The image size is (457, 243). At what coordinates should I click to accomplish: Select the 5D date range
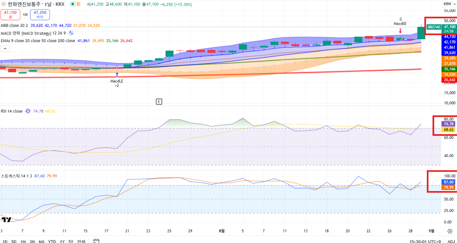point(14,242)
